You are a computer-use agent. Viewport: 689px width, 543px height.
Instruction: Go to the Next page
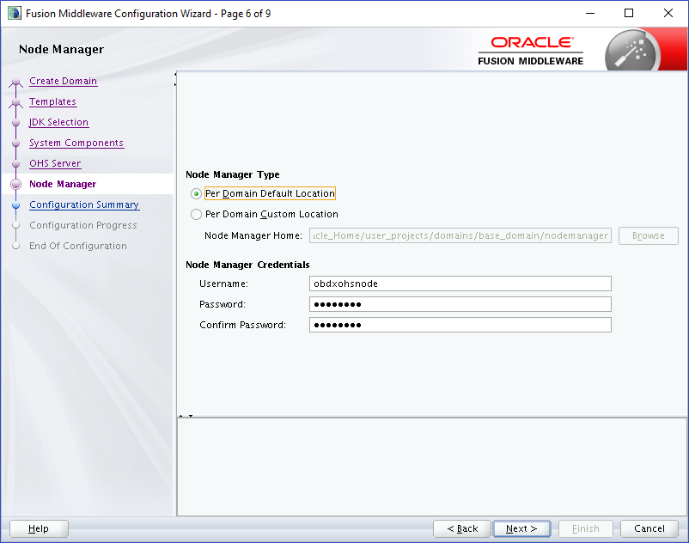coord(521,529)
